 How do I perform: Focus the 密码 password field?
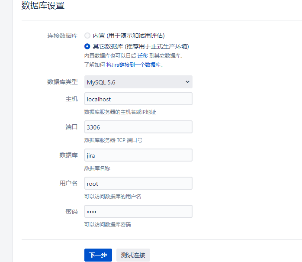138,211
